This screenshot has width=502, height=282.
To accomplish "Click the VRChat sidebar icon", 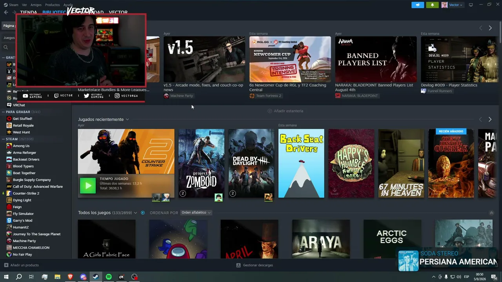I will [x=9, y=105].
